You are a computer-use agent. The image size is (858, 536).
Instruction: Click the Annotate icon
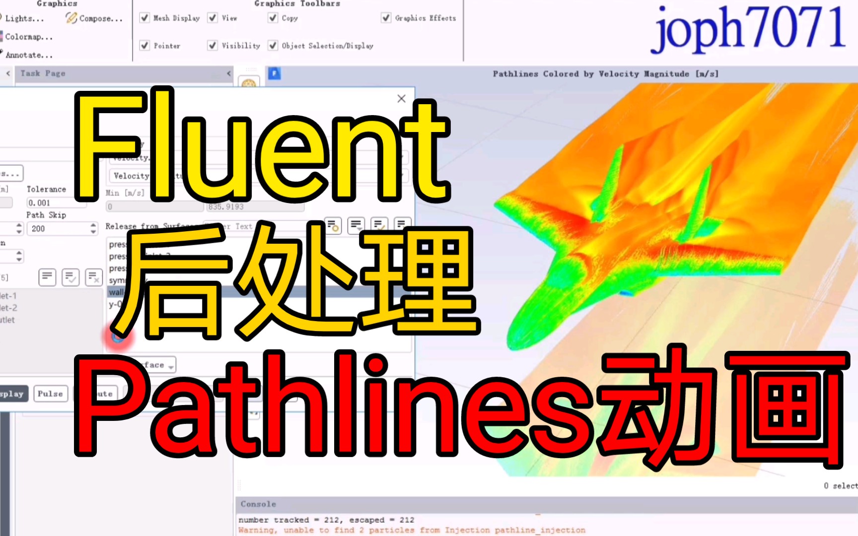27,55
